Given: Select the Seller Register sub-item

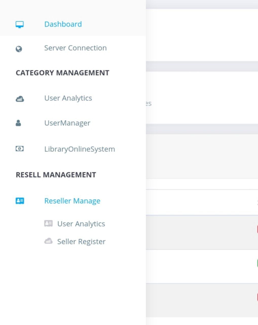Looking at the screenshot, I should click(81, 241).
